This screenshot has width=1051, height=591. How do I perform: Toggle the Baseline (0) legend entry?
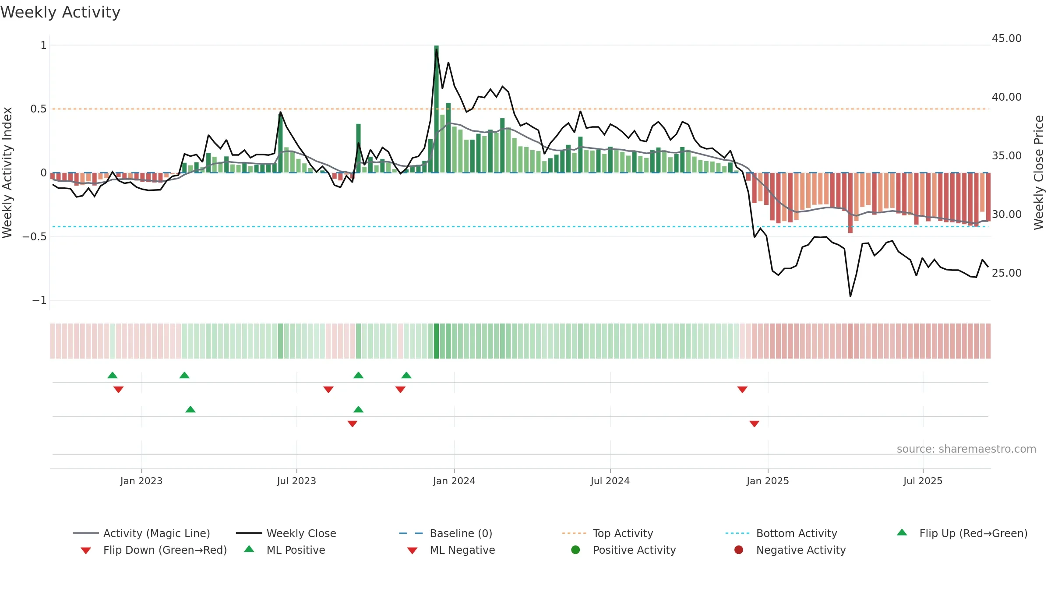446,533
